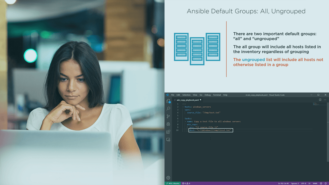Click the Ln 10, Col 42 position indicator

pyautogui.click(x=283, y=183)
